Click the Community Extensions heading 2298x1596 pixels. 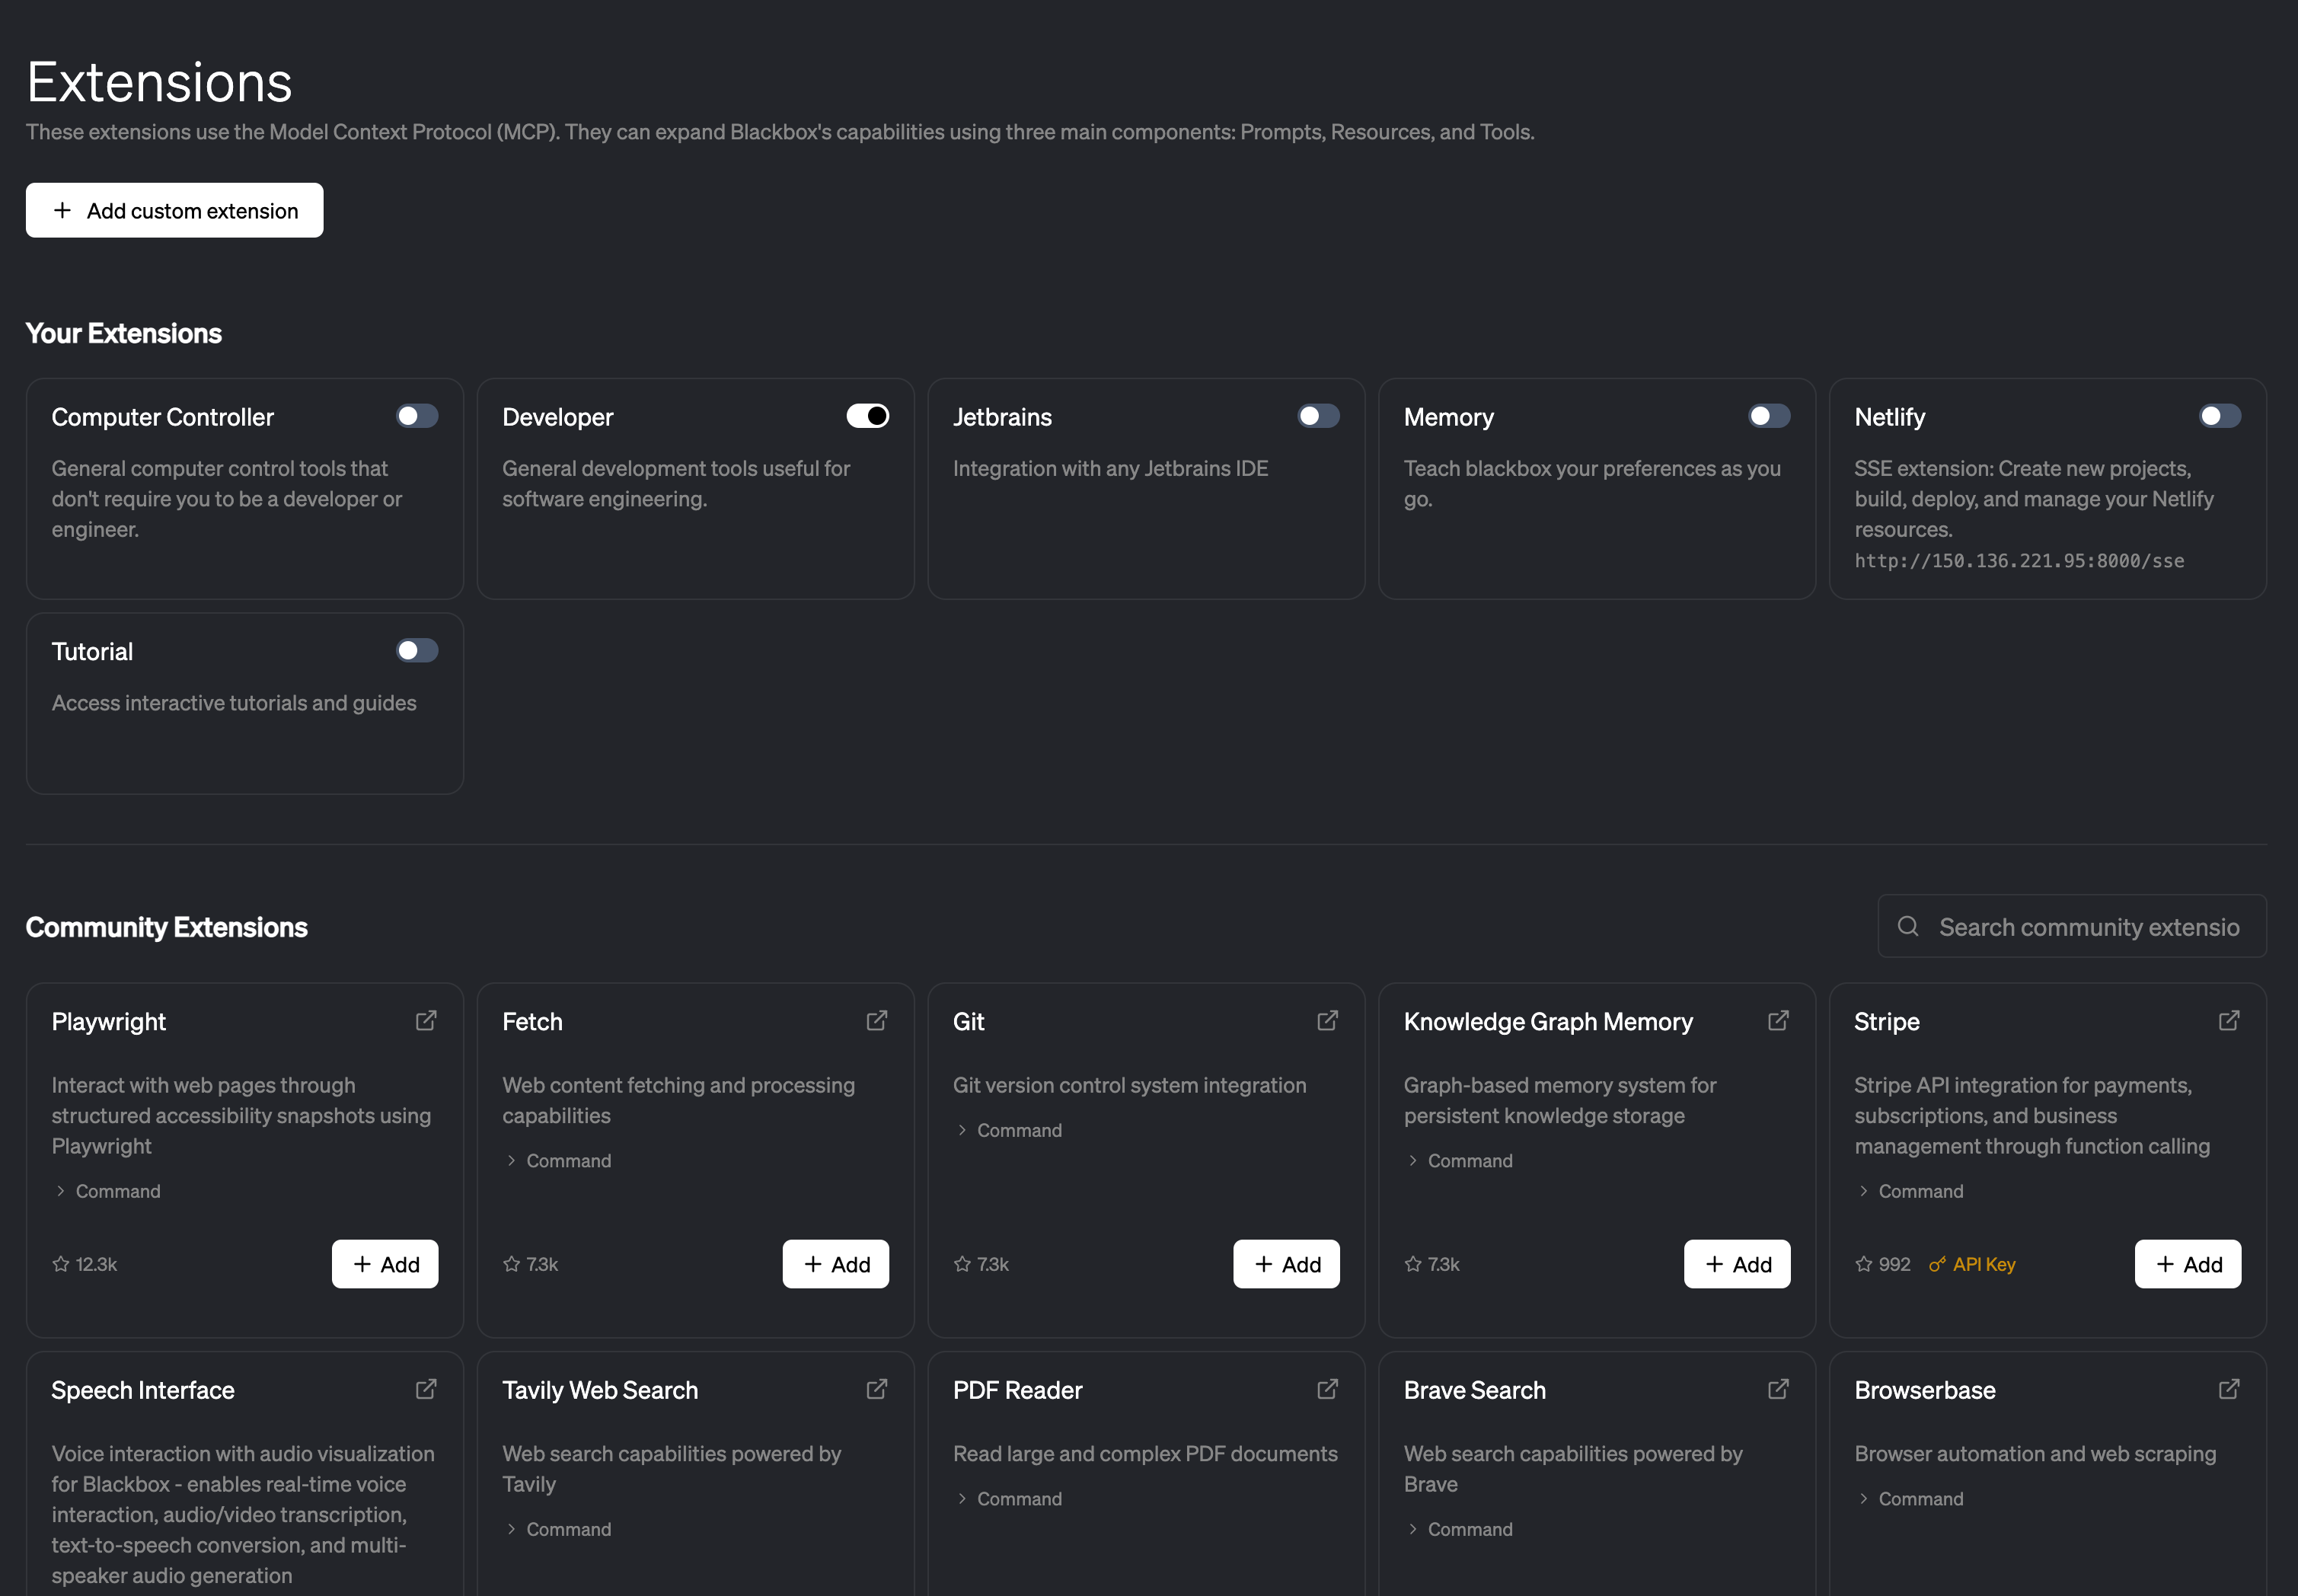point(167,927)
